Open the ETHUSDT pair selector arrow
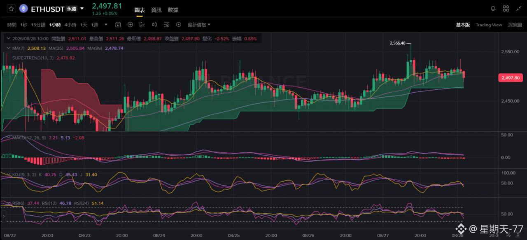 click(82, 9)
